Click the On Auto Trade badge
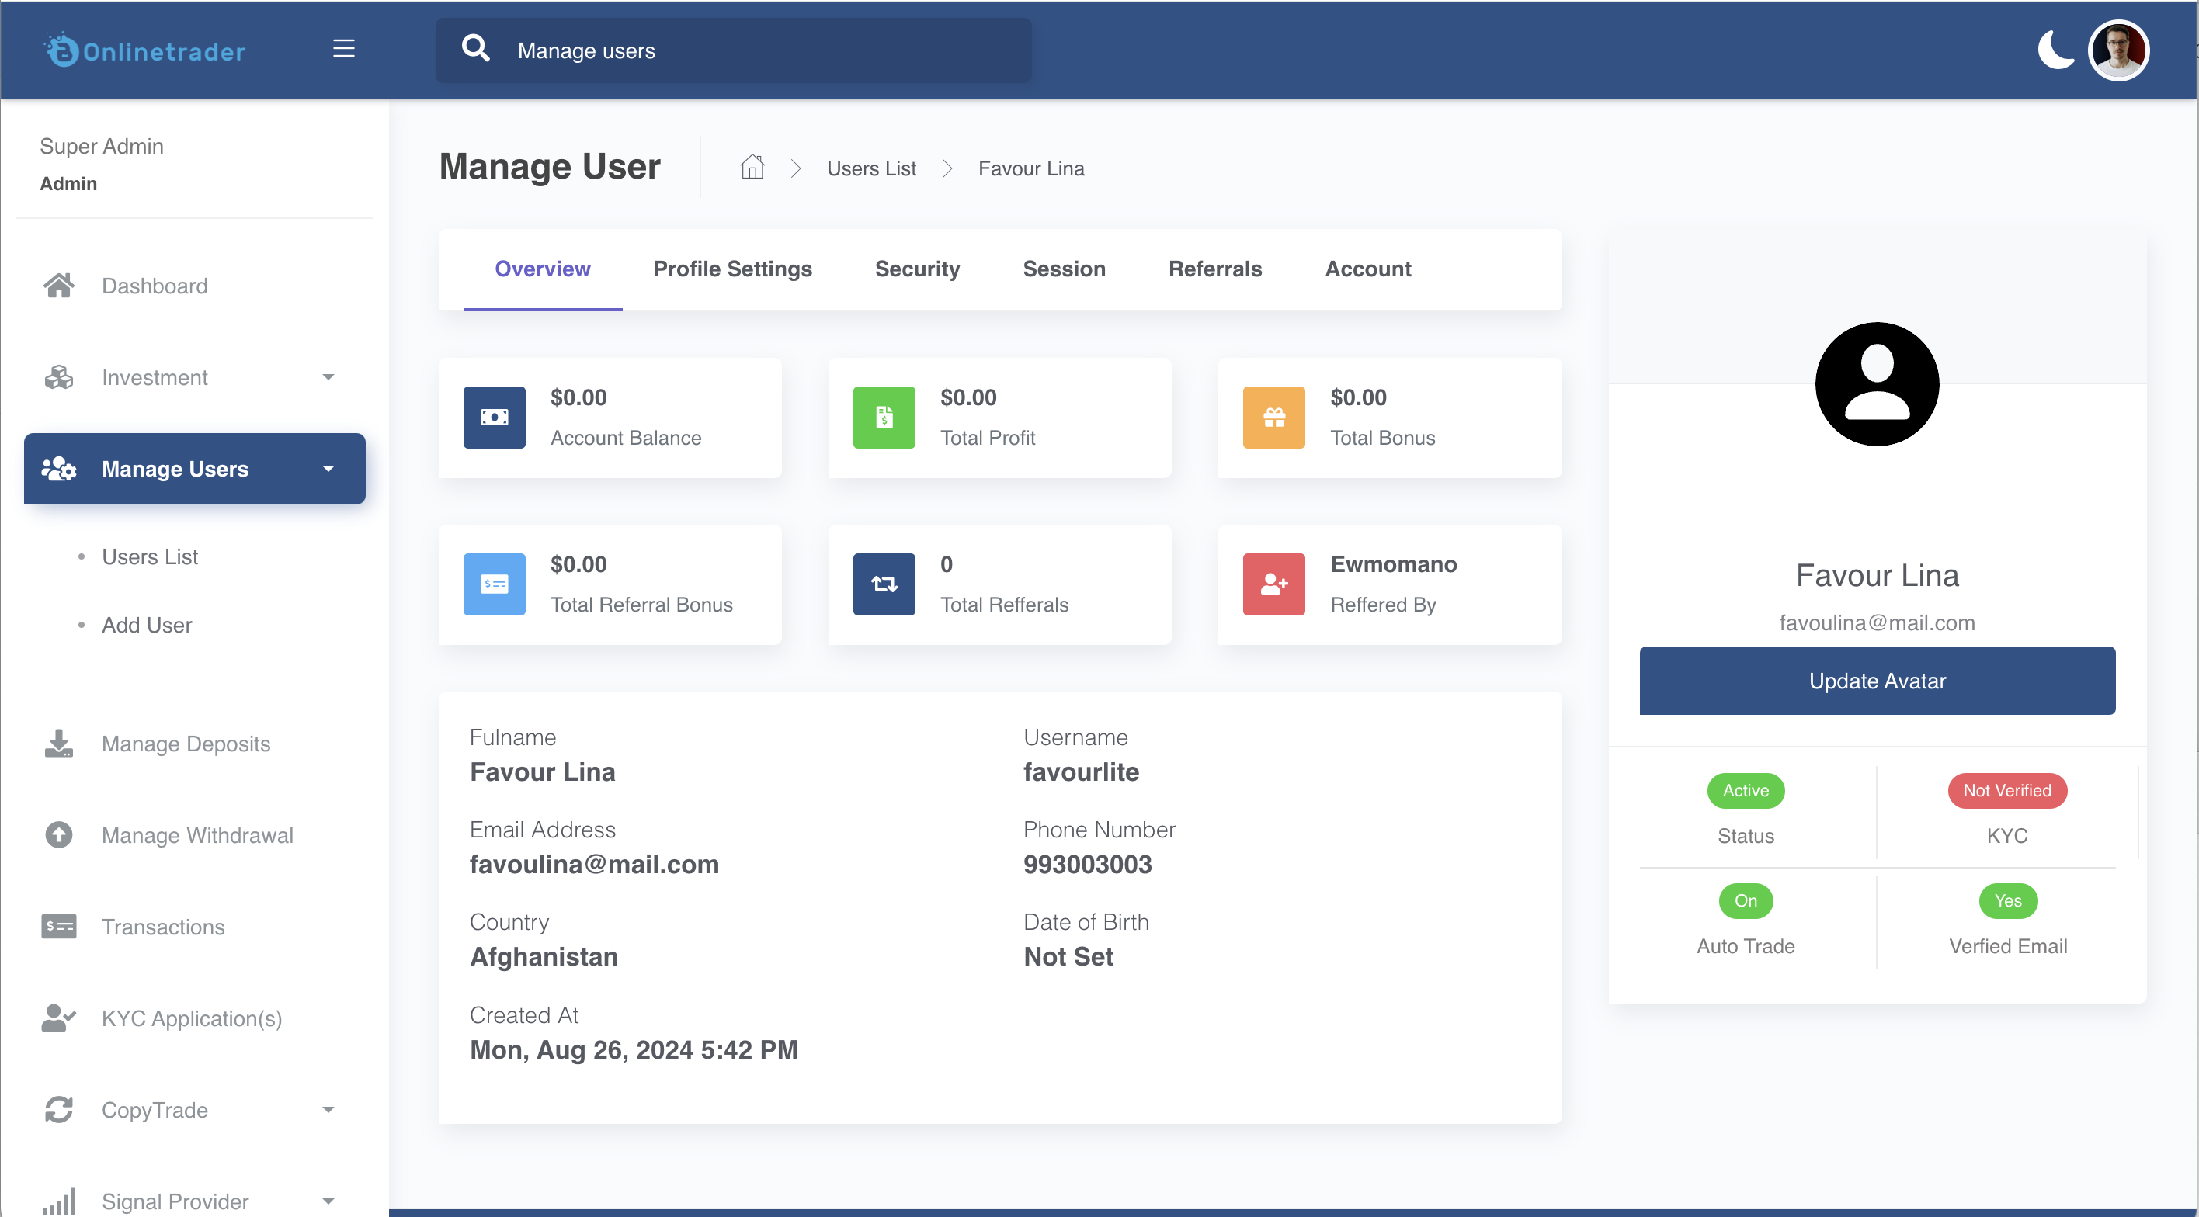This screenshot has height=1217, width=2199. (x=1745, y=900)
